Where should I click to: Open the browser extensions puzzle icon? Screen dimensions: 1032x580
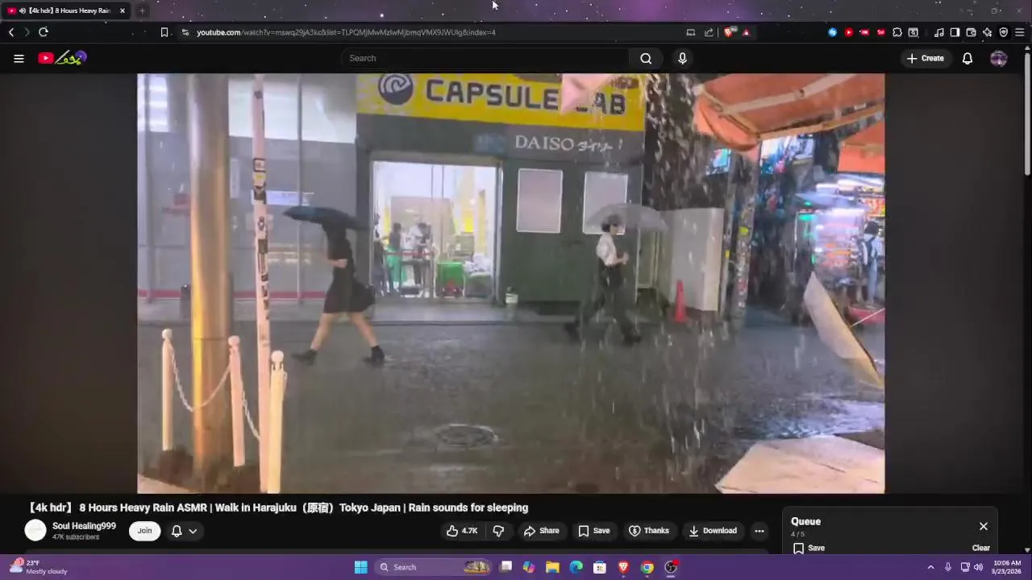tap(897, 32)
